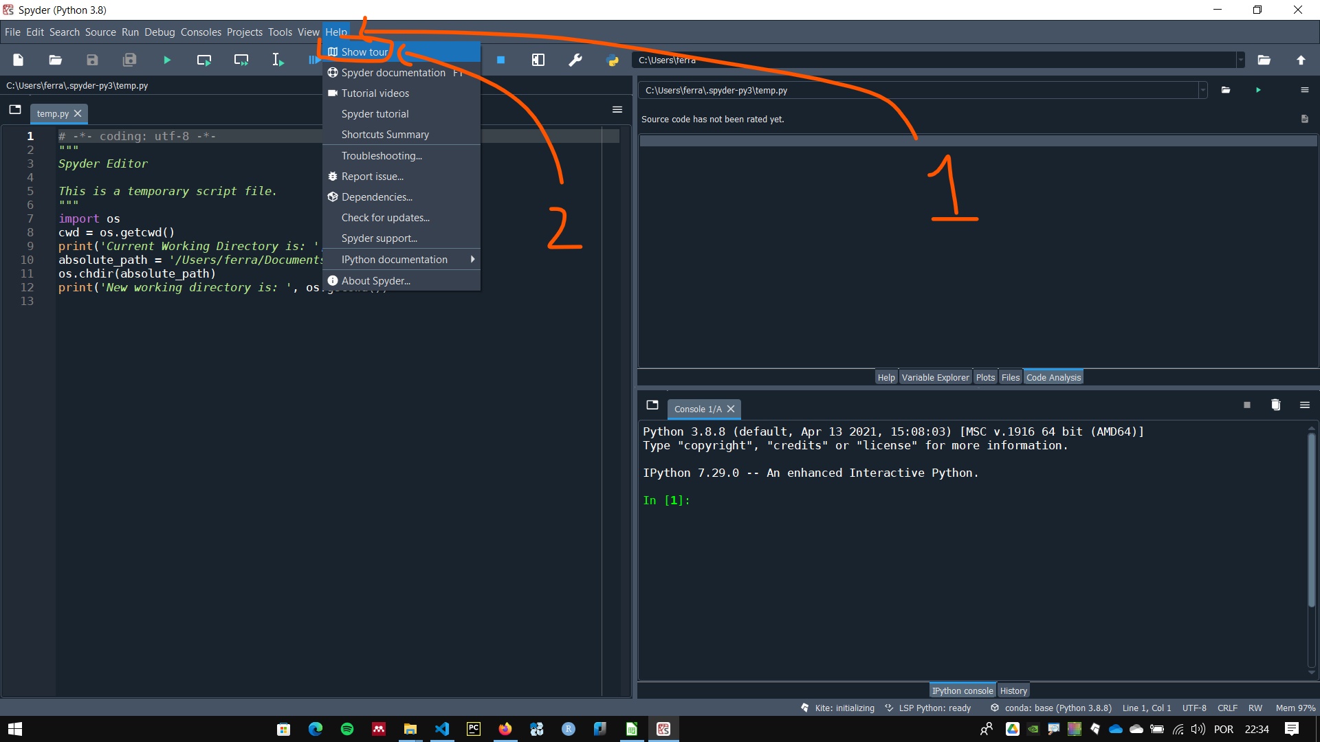Show complete analysis output document icon
Viewport: 1320px width, 742px height.
point(1304,119)
